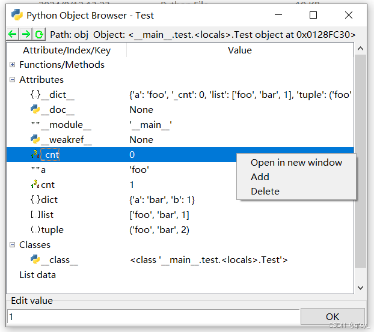Click scrollbar down arrow

(360, 288)
